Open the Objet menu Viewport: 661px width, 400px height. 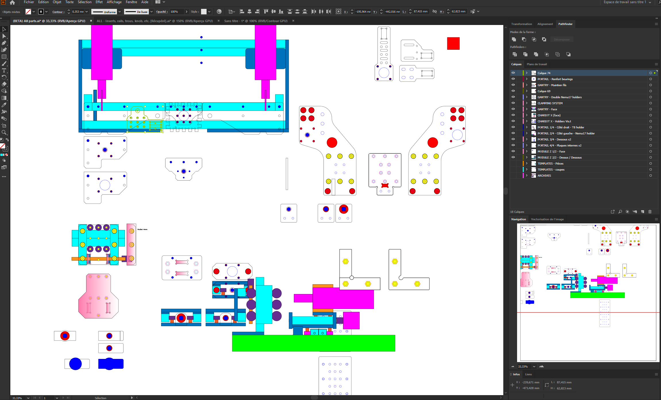[57, 2]
